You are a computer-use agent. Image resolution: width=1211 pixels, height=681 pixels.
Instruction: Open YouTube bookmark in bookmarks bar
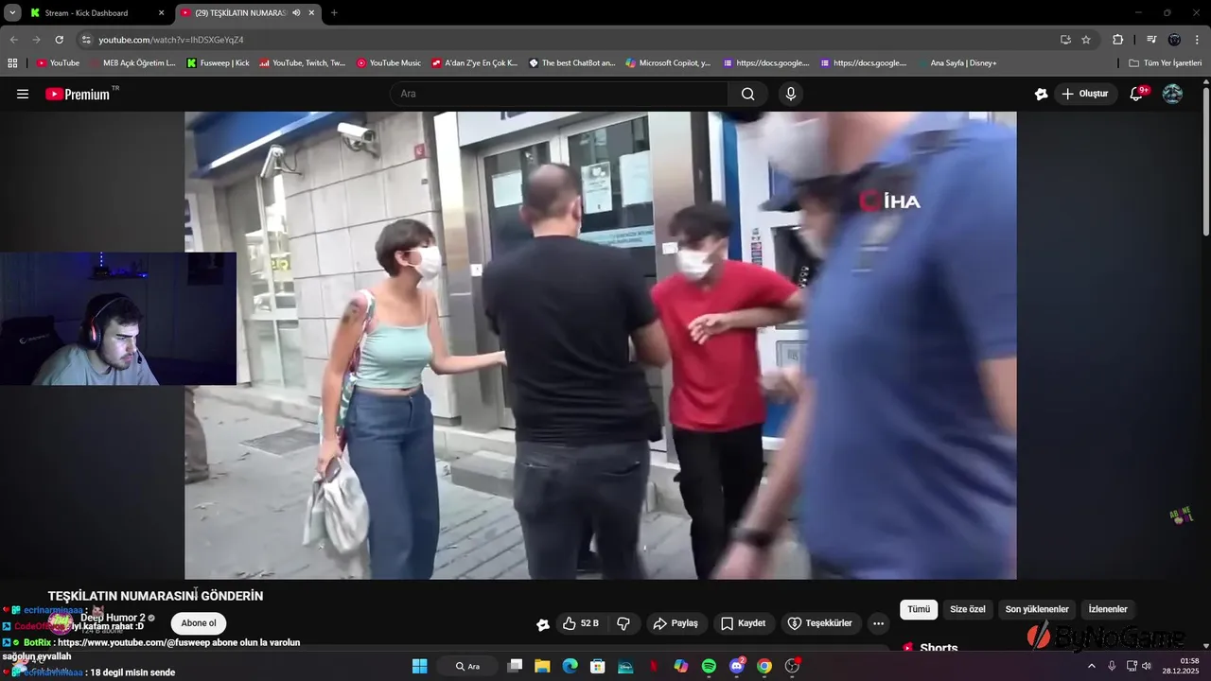pyautogui.click(x=58, y=62)
